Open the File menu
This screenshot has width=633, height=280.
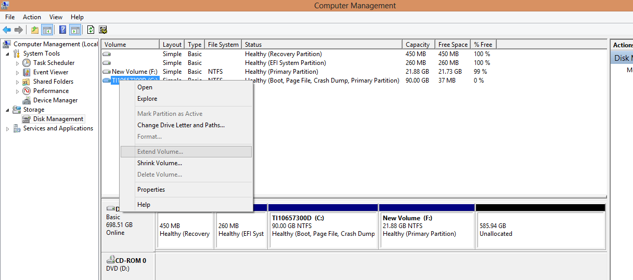click(x=10, y=17)
